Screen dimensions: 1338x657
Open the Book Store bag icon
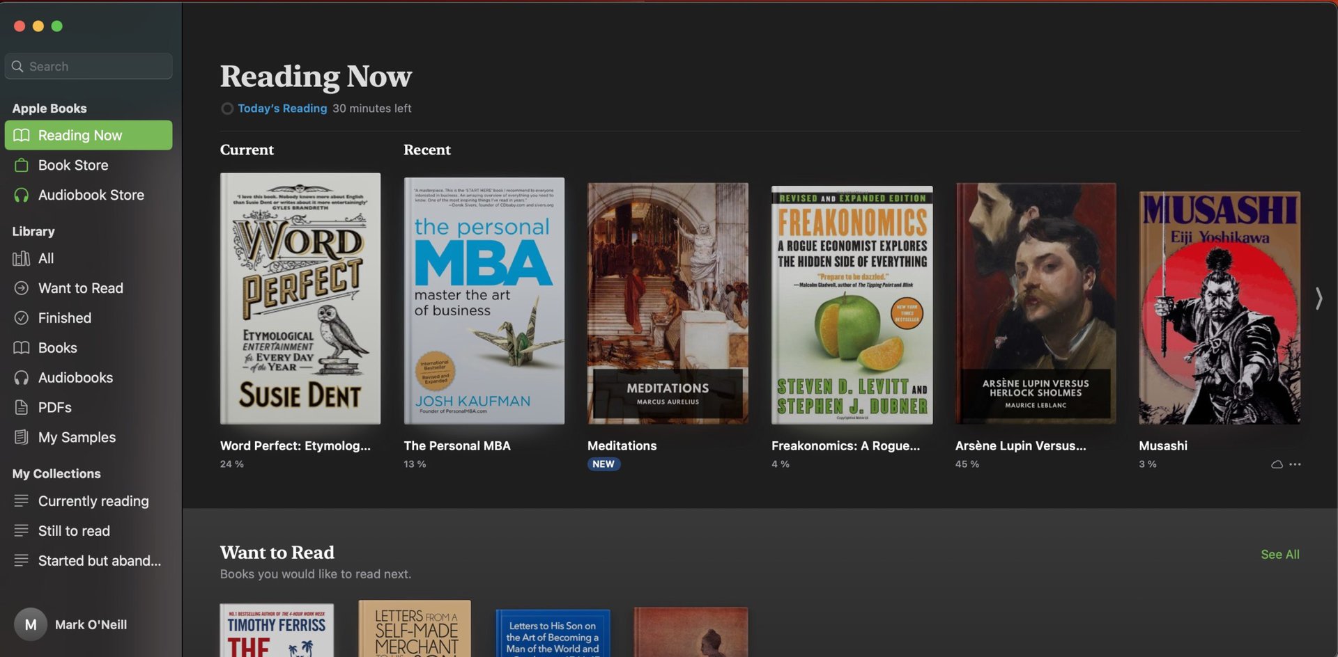pos(22,166)
